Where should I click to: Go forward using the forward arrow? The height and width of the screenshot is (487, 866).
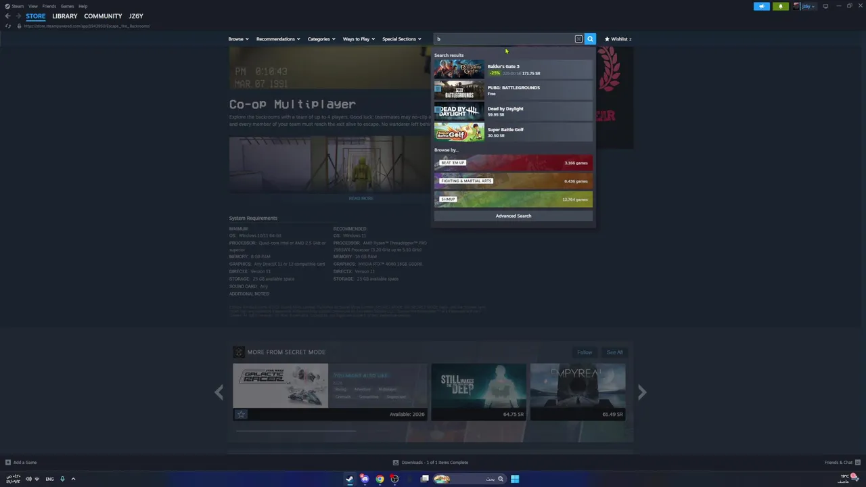pos(19,16)
